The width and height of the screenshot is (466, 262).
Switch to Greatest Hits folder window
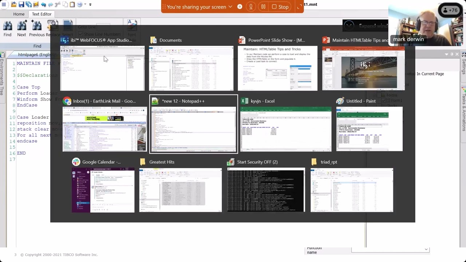point(180,186)
